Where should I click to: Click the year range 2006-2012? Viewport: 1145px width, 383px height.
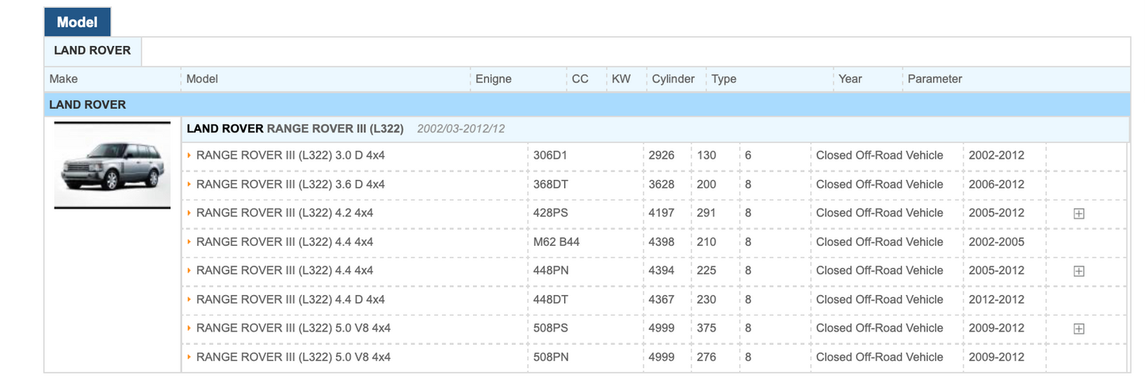click(x=996, y=184)
